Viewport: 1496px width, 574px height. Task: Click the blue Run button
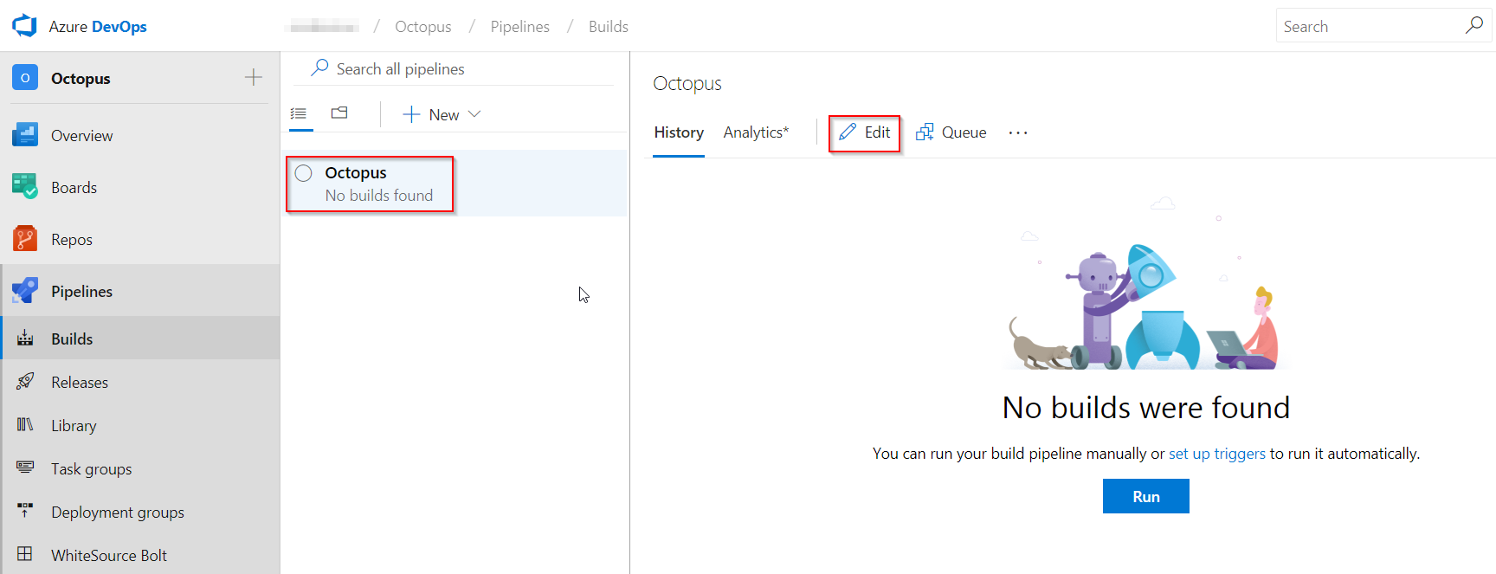1145,496
